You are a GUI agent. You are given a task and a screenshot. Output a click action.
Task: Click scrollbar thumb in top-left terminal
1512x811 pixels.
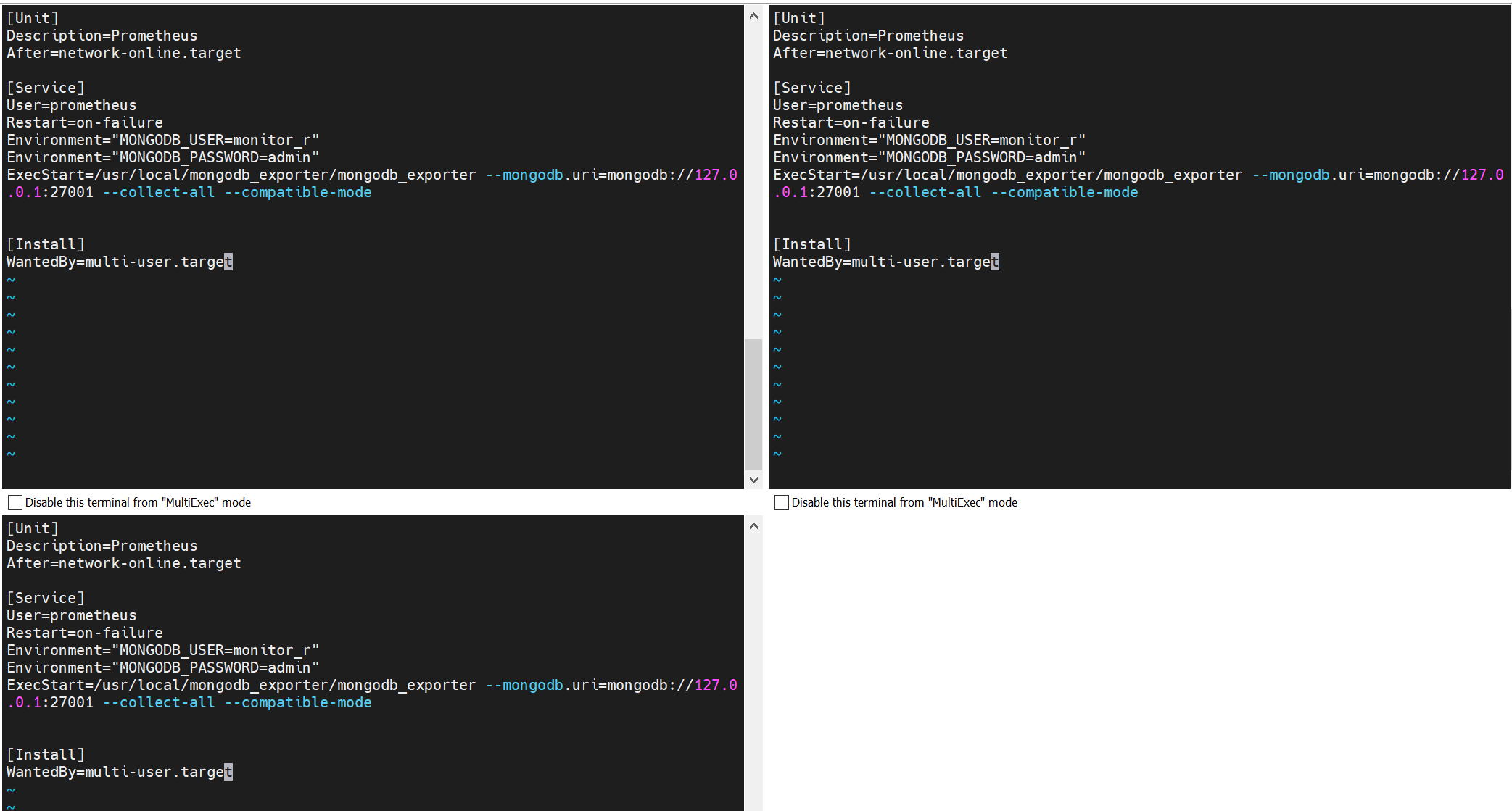click(753, 403)
